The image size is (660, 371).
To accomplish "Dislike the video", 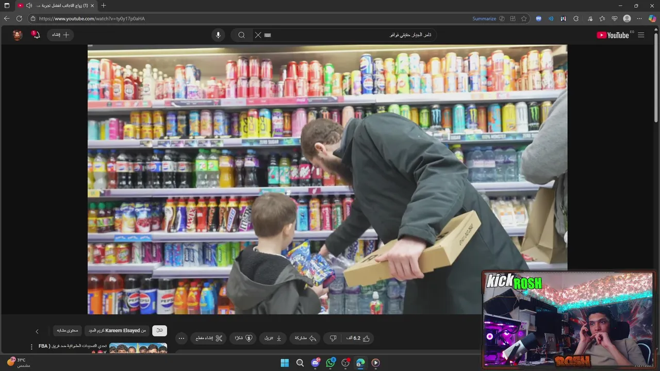I will click(x=333, y=338).
